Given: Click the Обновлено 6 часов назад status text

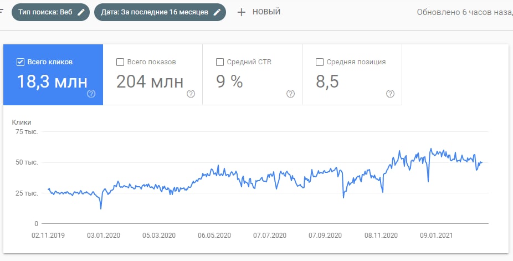Looking at the screenshot, I should (x=465, y=12).
